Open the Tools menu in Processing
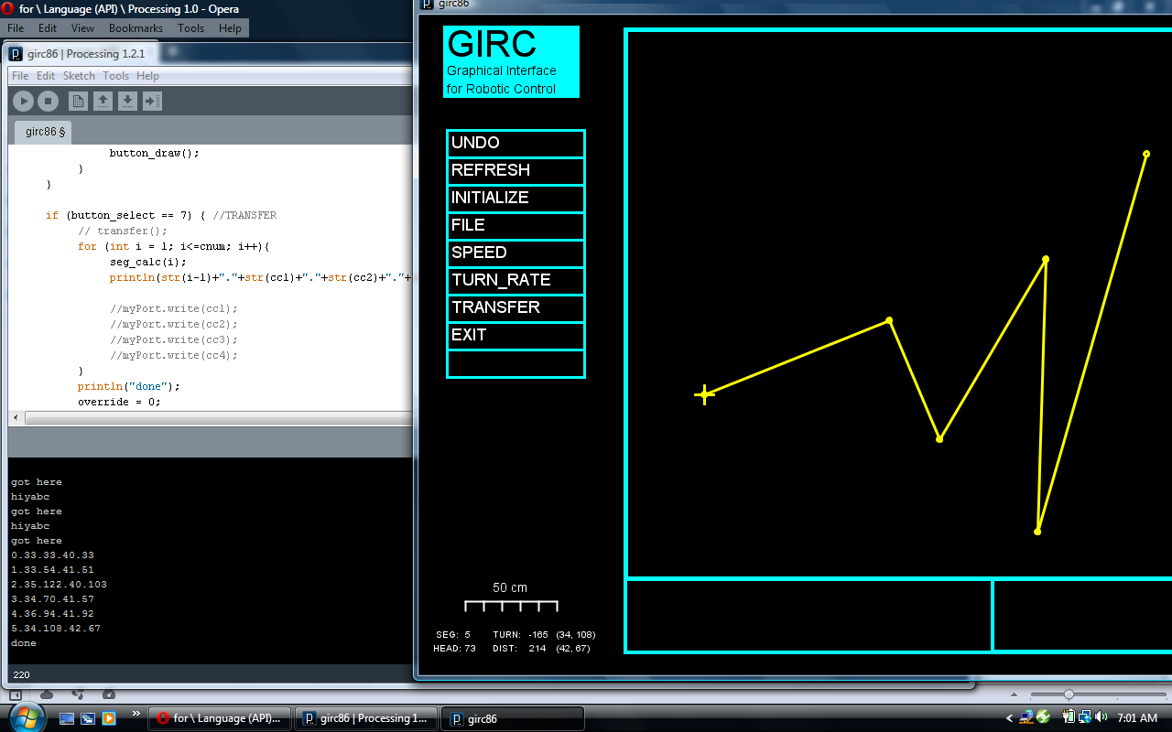 (x=115, y=76)
